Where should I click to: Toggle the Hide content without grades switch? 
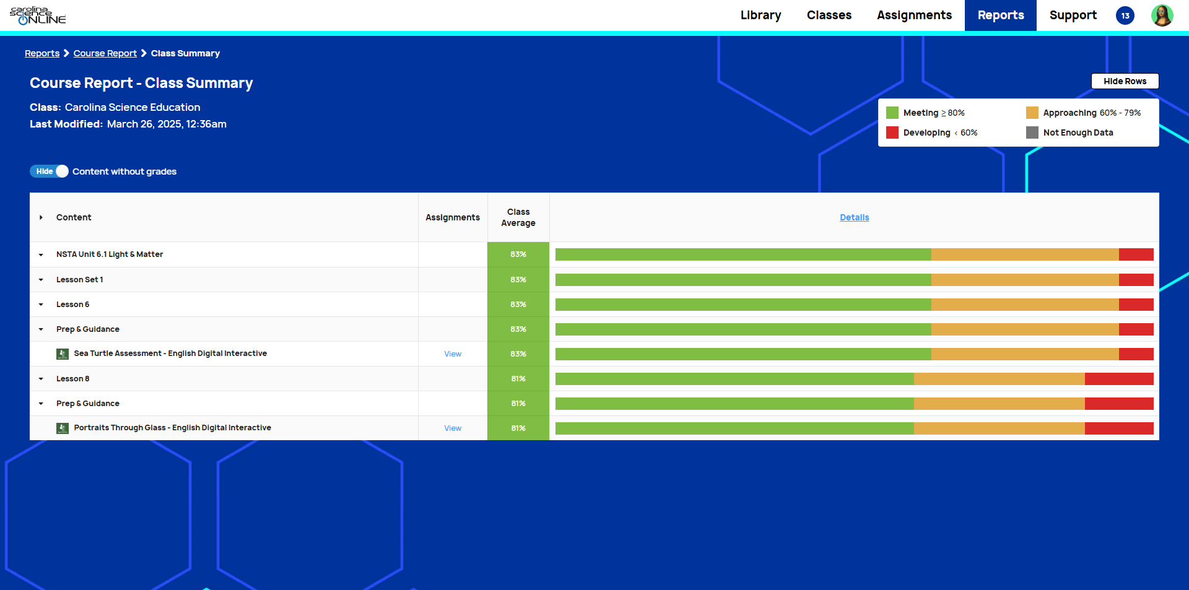[50, 171]
